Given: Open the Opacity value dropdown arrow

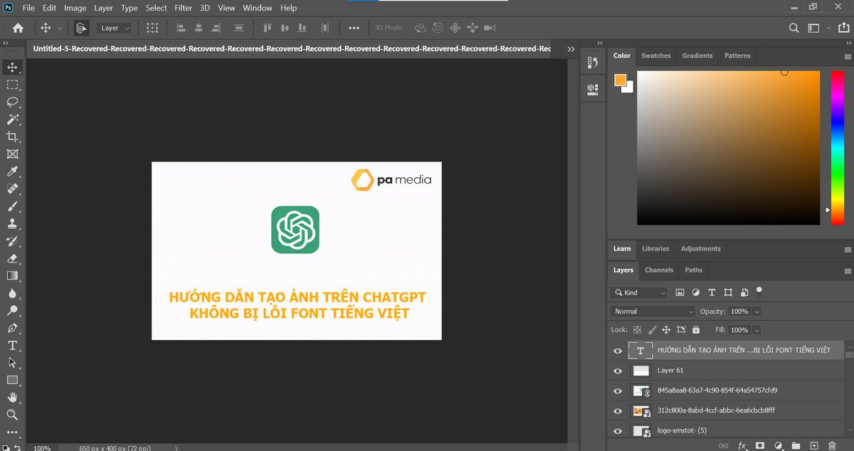Looking at the screenshot, I should point(757,312).
